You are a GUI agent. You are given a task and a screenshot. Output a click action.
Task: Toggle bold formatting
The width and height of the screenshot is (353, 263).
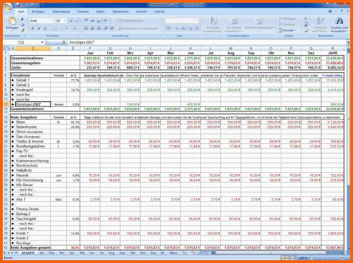click(x=33, y=28)
